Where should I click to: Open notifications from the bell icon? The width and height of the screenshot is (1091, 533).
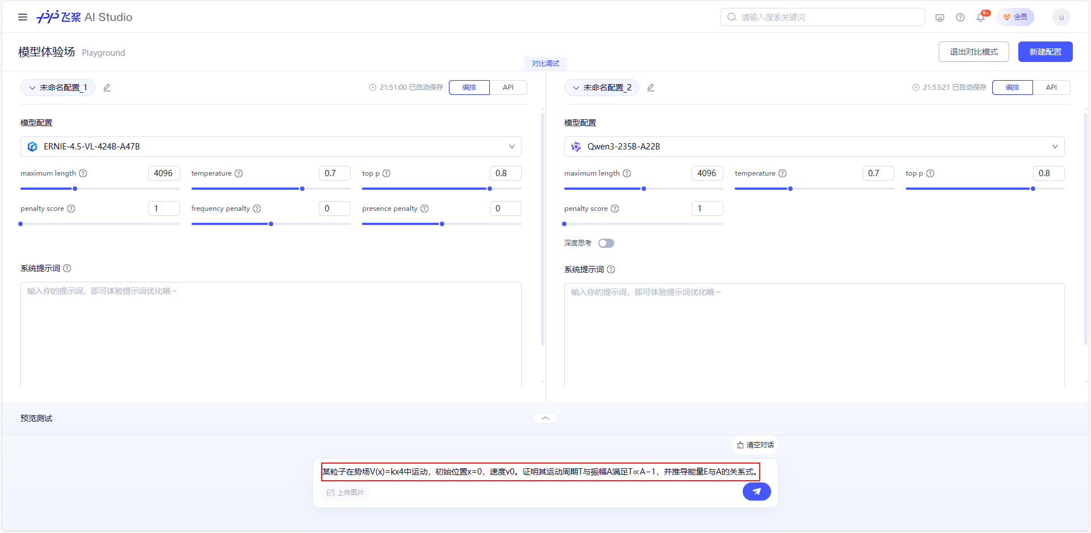point(980,17)
